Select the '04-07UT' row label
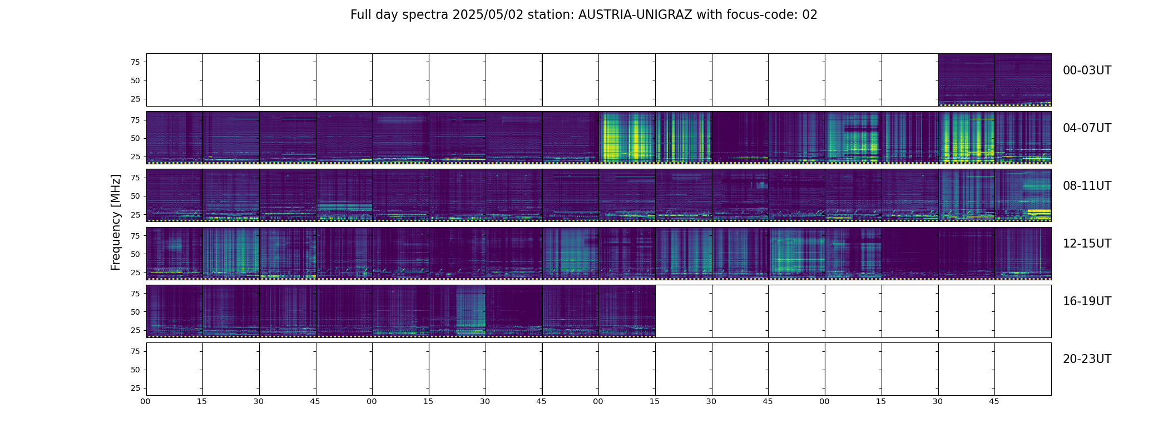 [x=1087, y=128]
